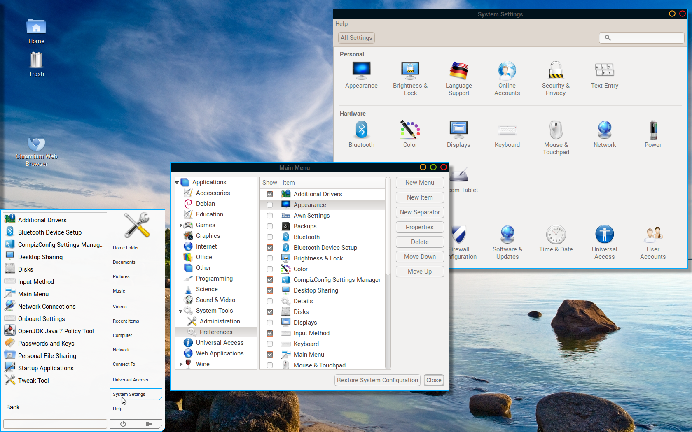
Task: Open the Help menu in System Settings
Action: 341,24
